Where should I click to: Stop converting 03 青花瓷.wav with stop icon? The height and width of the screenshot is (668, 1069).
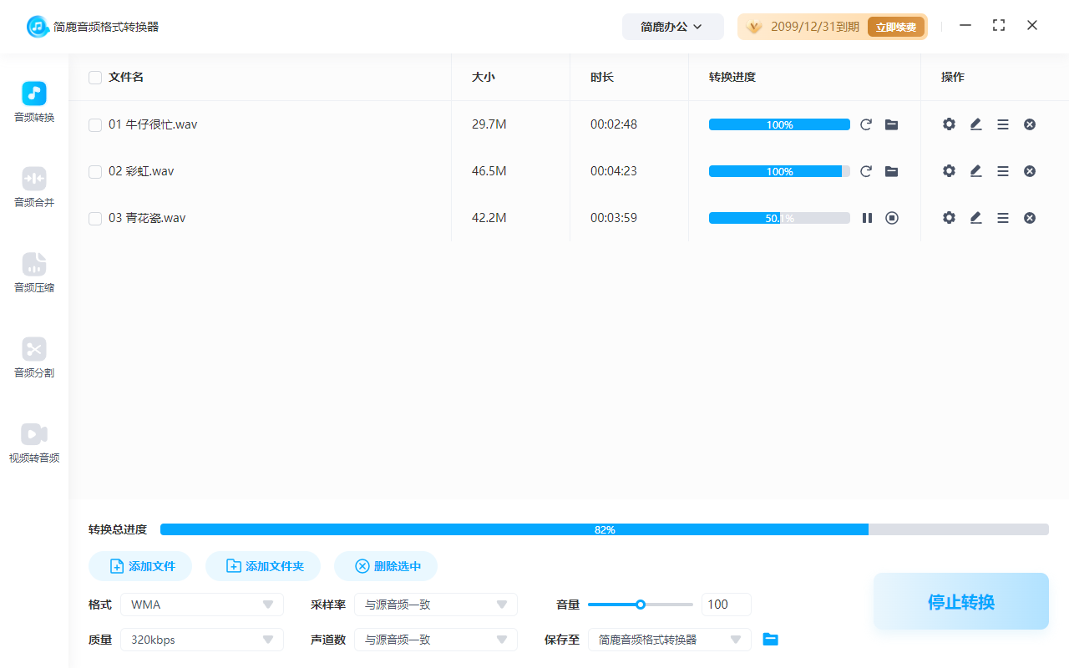point(892,217)
